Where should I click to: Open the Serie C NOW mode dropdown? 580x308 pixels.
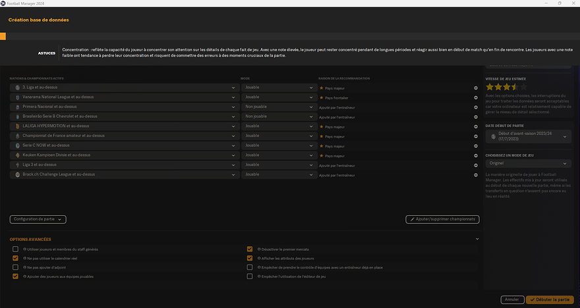coord(279,145)
